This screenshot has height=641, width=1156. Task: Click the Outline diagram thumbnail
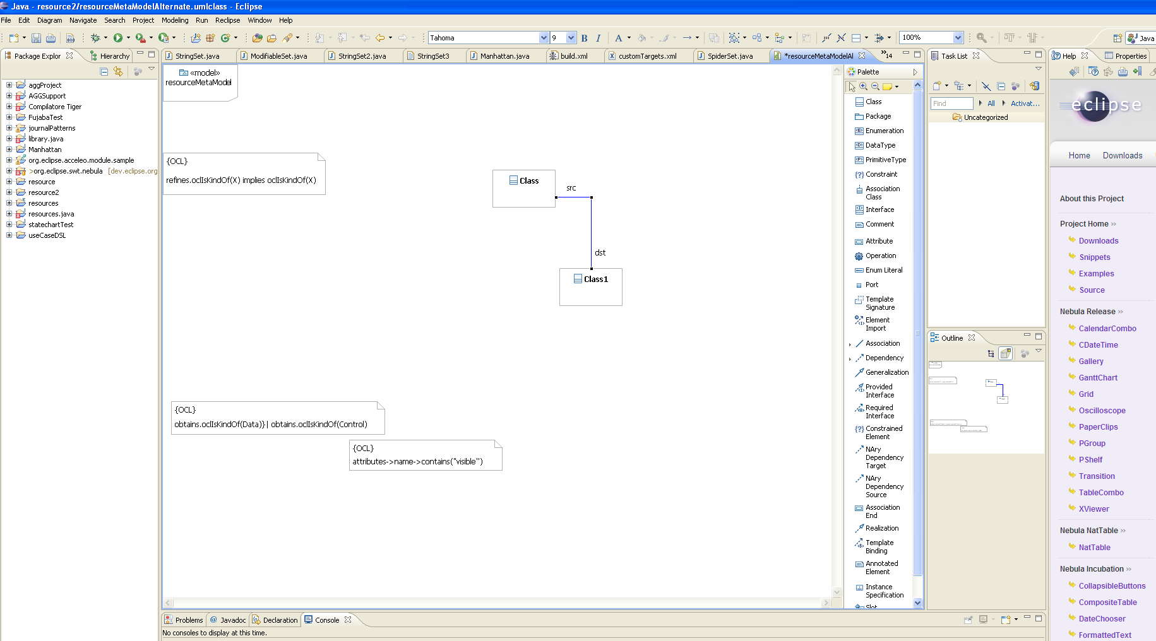(x=986, y=407)
